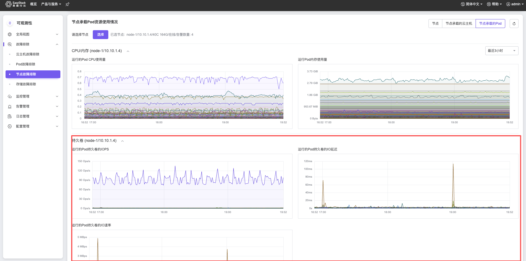Collapse the sidebar via the menu icon
The image size is (526, 261).
point(10,23)
